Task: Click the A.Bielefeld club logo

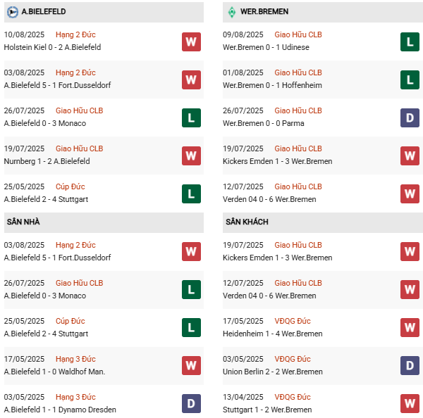Action: [x=13, y=12]
